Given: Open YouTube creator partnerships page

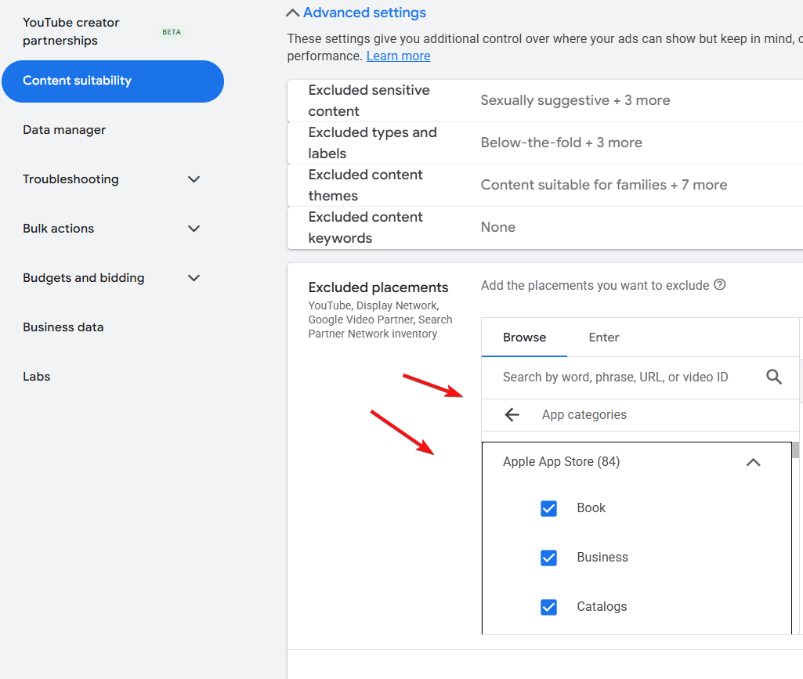Looking at the screenshot, I should (71, 31).
